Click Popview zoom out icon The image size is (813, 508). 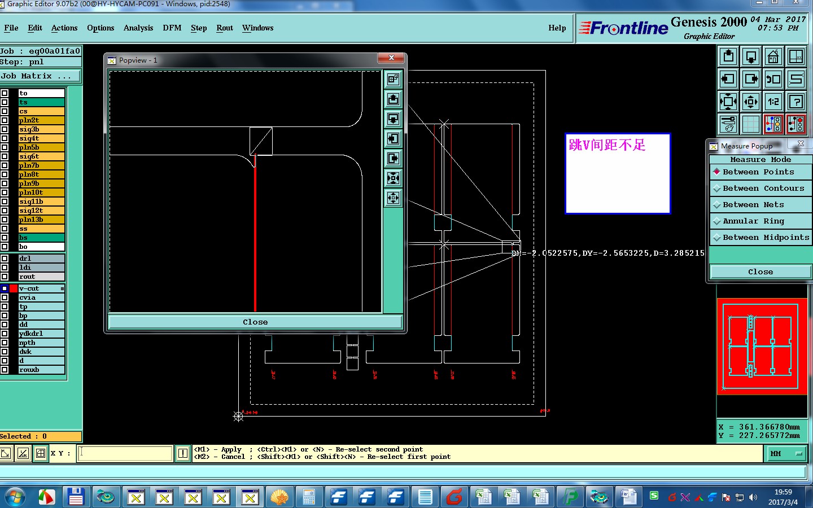click(x=394, y=198)
